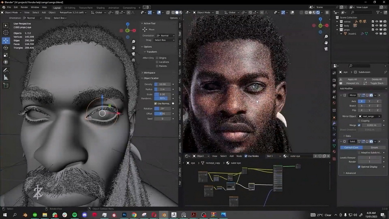Open RetopoFlow 3.2.6 menu

(x=73, y=12)
